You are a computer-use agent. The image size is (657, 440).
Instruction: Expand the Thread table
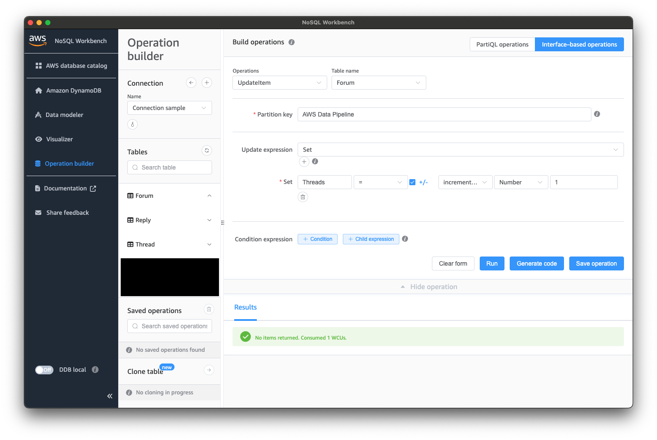[x=209, y=244]
